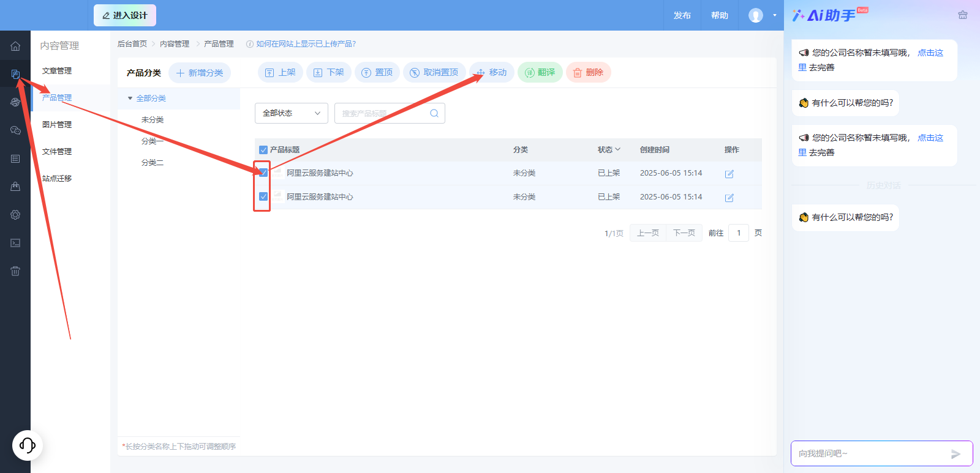This screenshot has width=980, height=473.
Task: Click the search magnifier icon
Action: pyautogui.click(x=434, y=113)
